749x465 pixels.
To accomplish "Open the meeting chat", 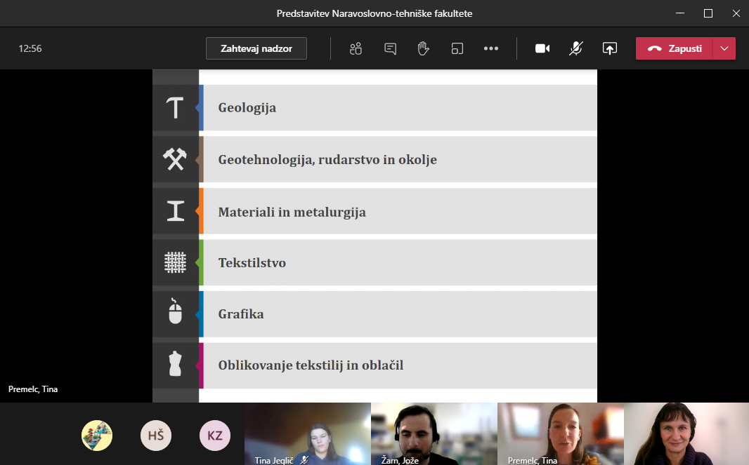I will click(390, 48).
